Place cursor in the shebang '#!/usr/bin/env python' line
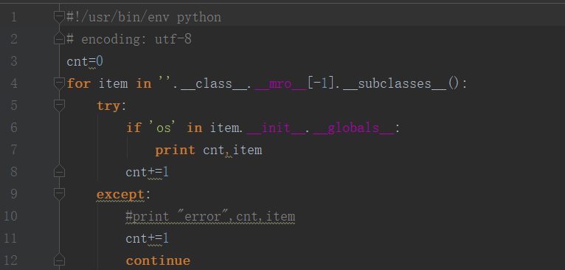The image size is (565, 270). pyautogui.click(x=144, y=17)
